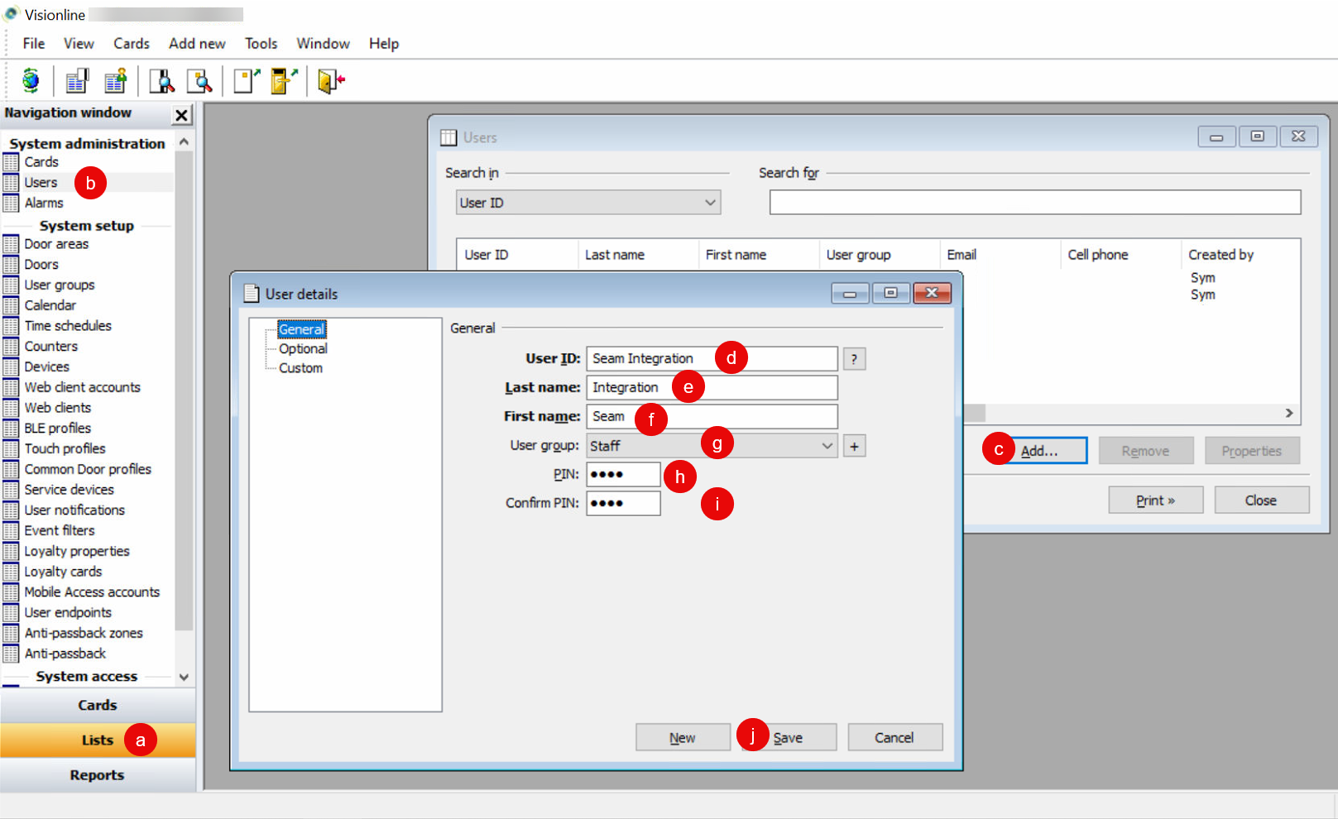Open the user list toolbar icon
The image size is (1338, 819).
click(x=115, y=81)
